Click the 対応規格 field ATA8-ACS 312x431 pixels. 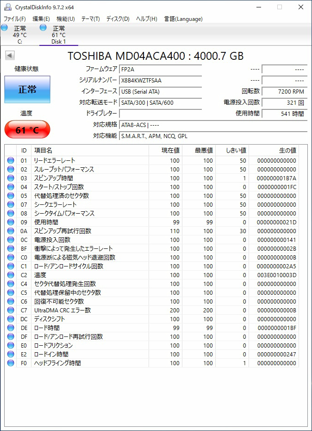[x=213, y=125]
